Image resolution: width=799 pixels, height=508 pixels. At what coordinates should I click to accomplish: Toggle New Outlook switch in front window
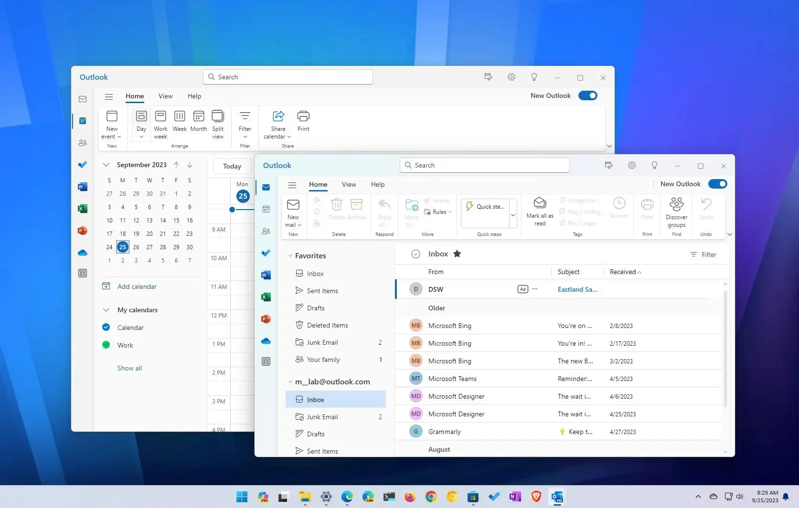718,184
